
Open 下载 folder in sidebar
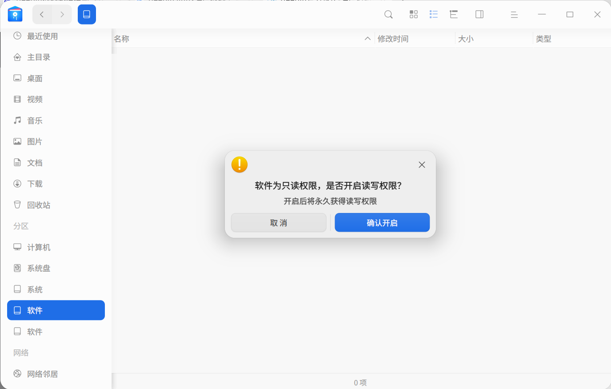pyautogui.click(x=56, y=184)
